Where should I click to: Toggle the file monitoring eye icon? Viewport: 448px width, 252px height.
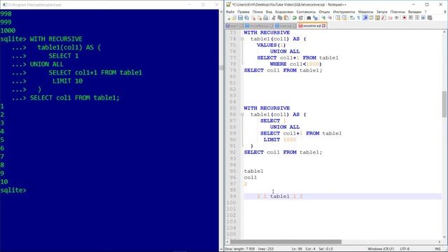coord(397,17)
